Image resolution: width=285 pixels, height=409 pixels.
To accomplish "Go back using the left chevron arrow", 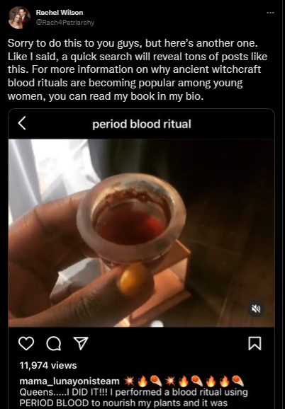I will pos(22,123).
